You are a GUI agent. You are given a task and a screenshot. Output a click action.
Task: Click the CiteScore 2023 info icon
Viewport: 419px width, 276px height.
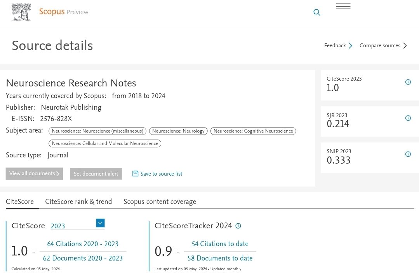pyautogui.click(x=408, y=82)
